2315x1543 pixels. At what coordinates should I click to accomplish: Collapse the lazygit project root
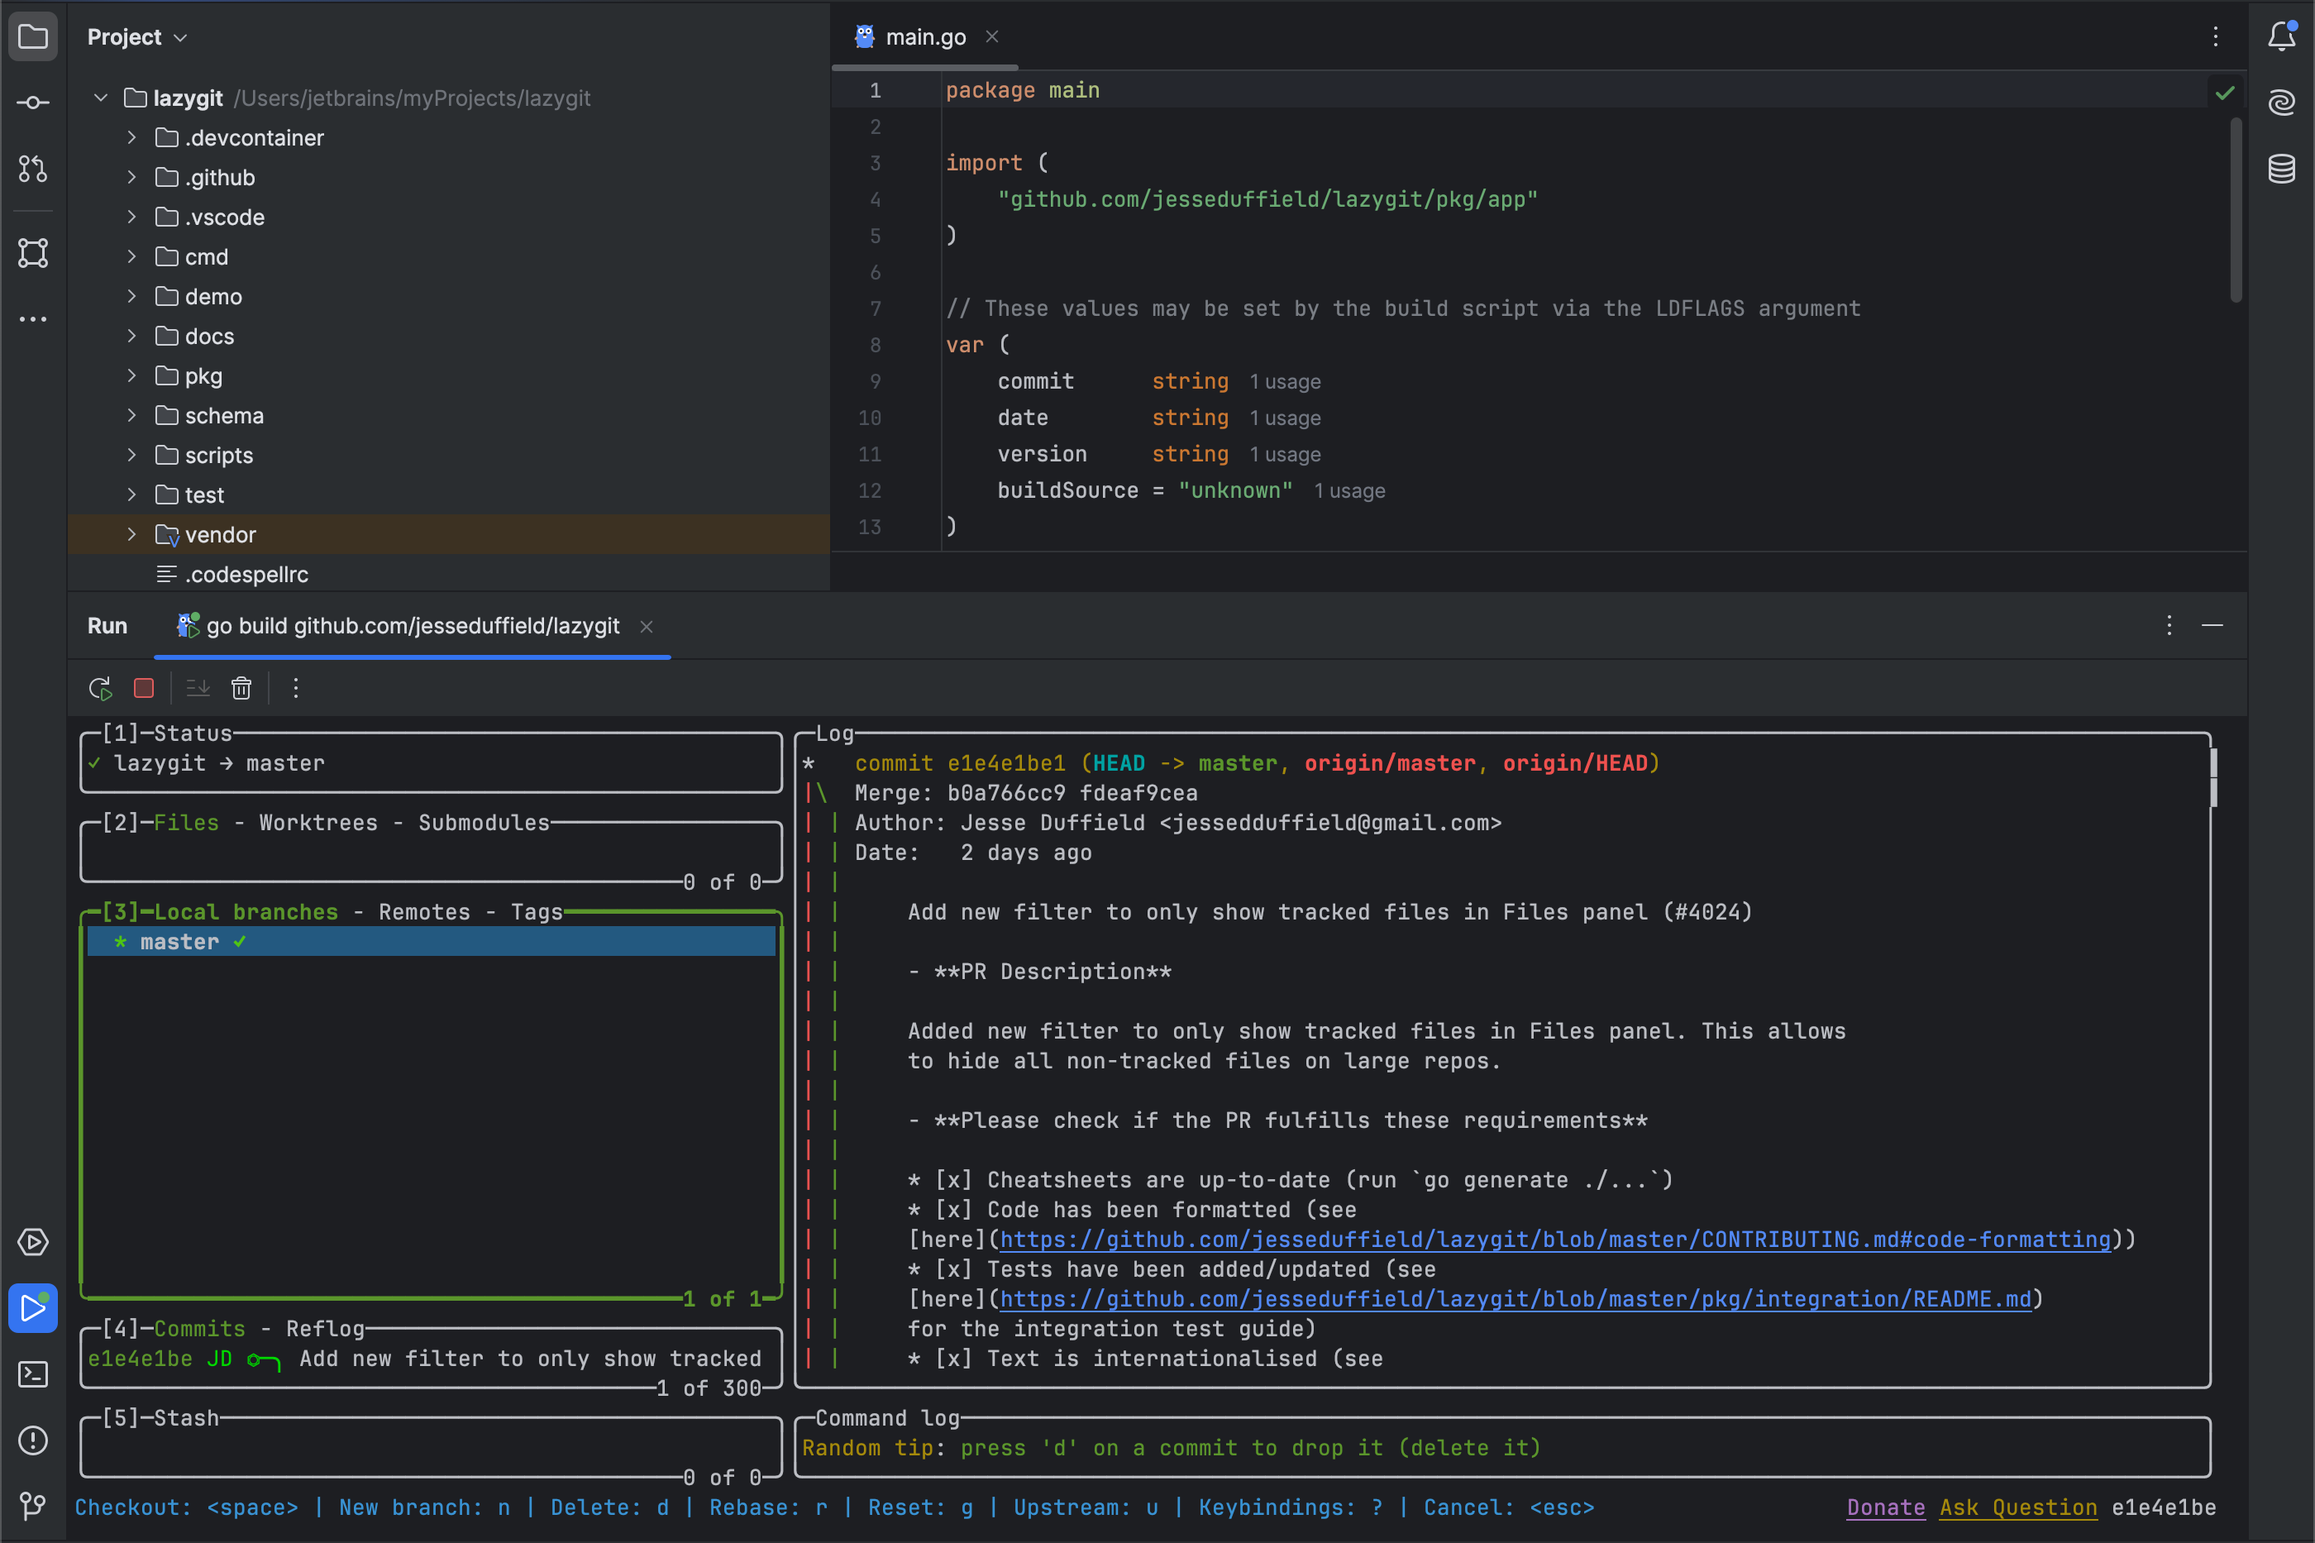click(100, 98)
